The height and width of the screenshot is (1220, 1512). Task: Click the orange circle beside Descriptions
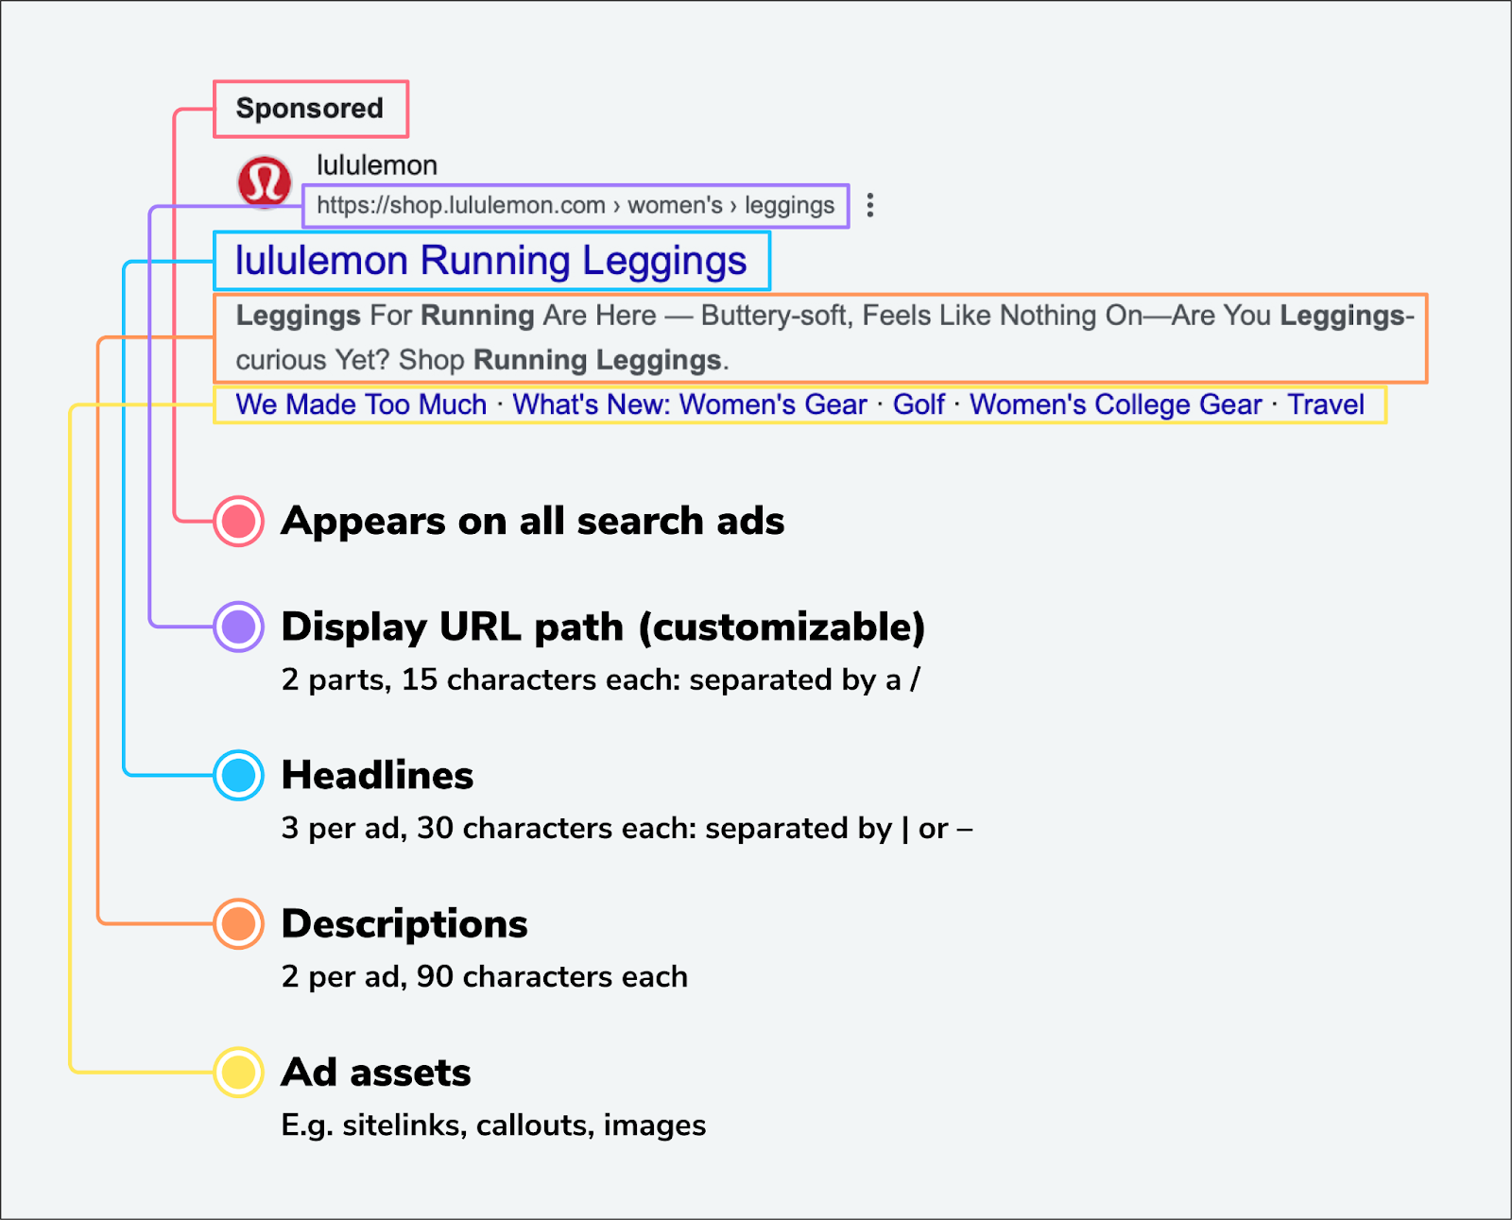(238, 923)
